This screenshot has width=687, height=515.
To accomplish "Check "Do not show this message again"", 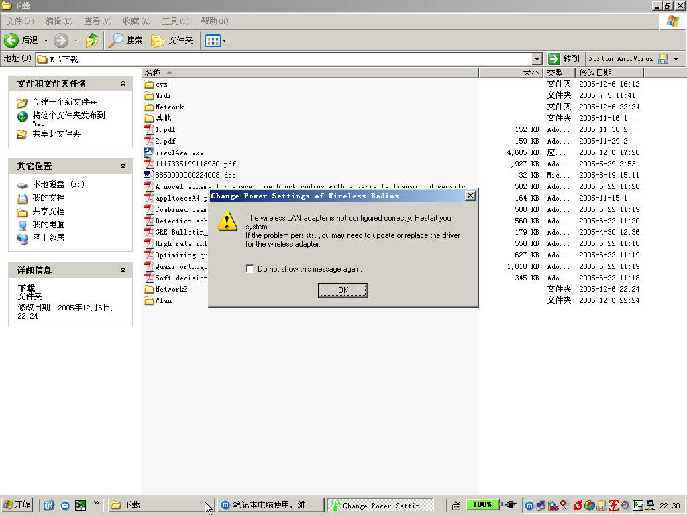I will [x=250, y=269].
